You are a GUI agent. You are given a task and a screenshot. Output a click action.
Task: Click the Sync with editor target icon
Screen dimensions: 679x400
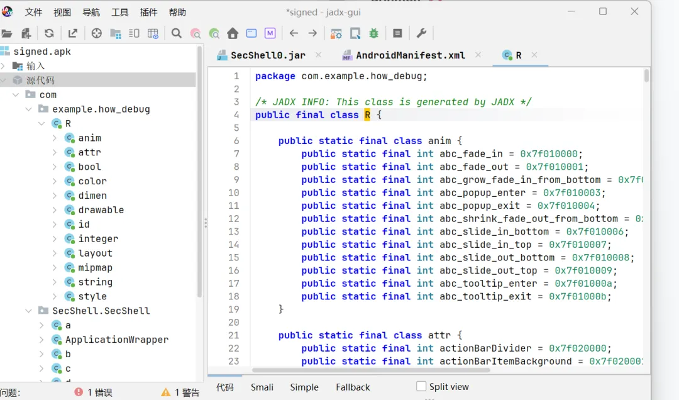tap(97, 33)
